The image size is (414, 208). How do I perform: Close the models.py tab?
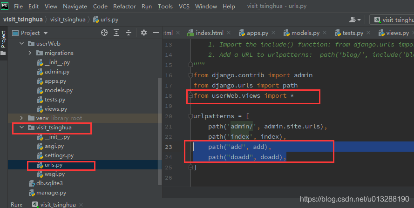tap(325, 33)
